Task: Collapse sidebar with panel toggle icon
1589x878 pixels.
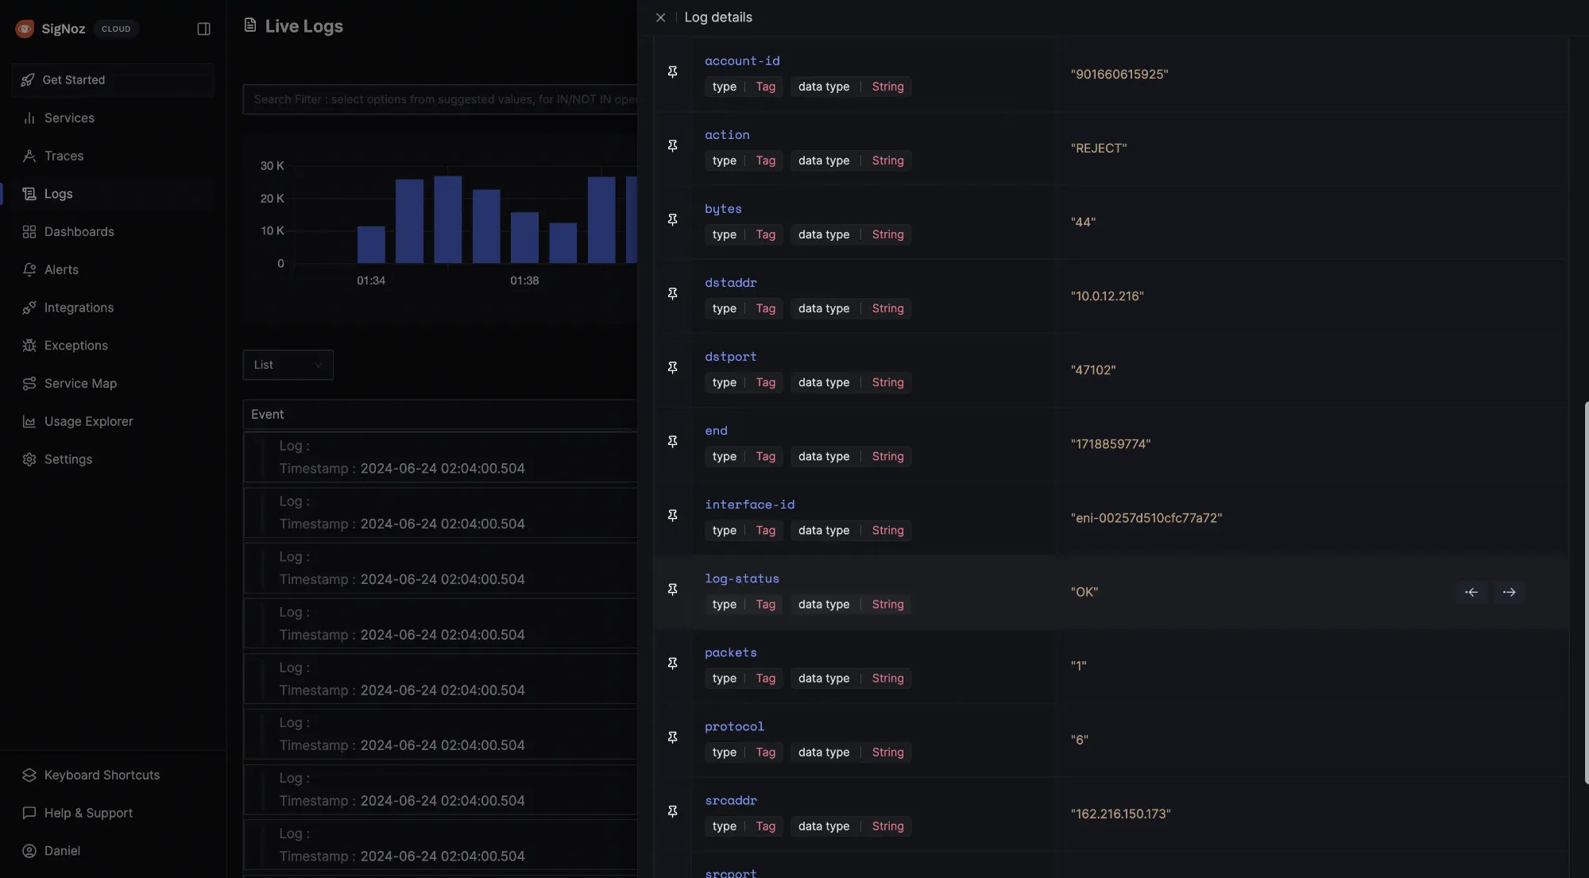Action: [x=203, y=29]
